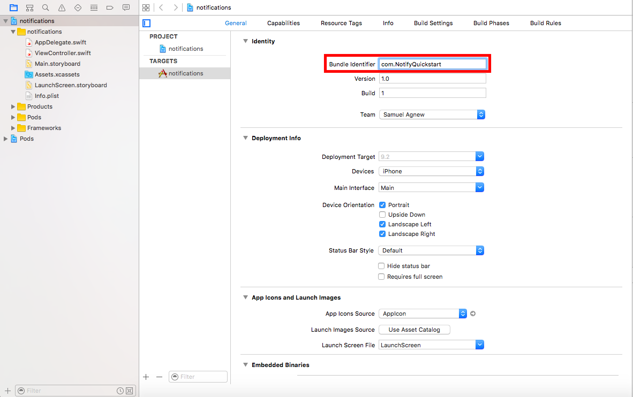Enable Hide status bar checkbox
This screenshot has width=633, height=397.
pyautogui.click(x=381, y=266)
